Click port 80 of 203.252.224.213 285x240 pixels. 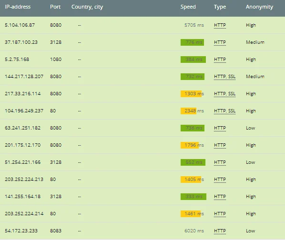pos(53,180)
